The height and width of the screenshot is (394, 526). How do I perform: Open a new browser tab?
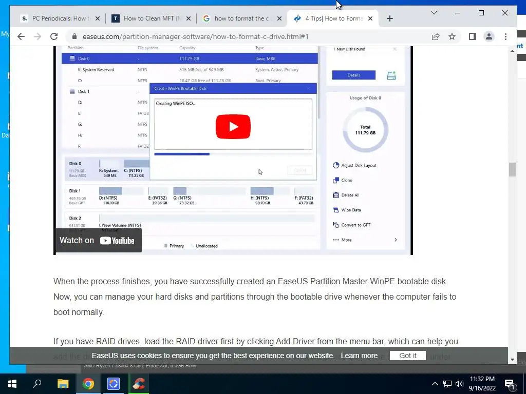[389, 18]
